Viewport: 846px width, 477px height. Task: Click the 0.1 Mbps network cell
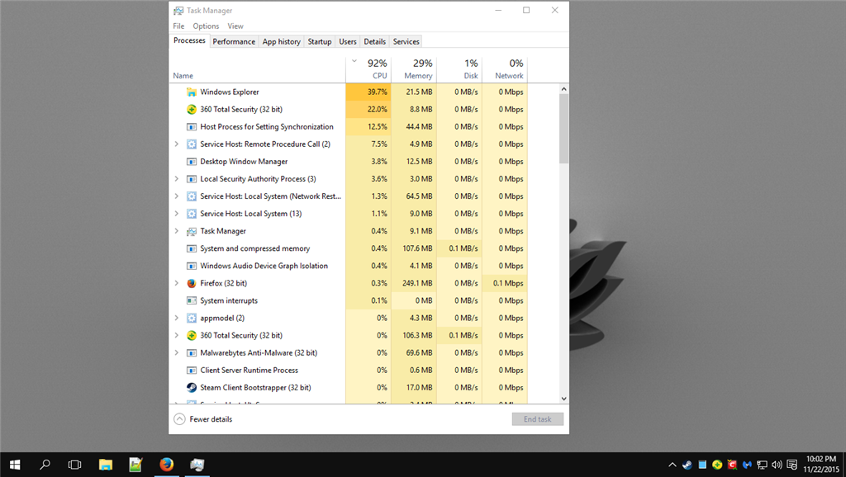pos(505,283)
